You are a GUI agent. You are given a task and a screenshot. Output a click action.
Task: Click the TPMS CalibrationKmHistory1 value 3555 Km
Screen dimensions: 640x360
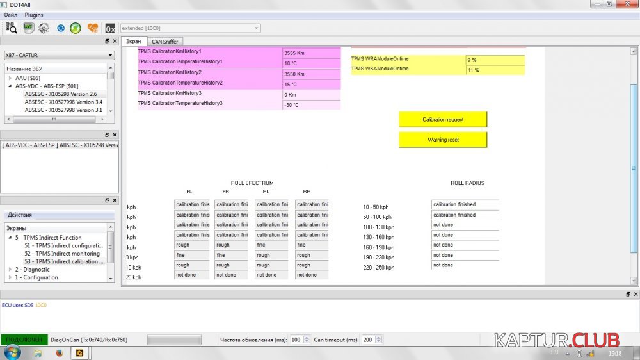click(x=311, y=53)
